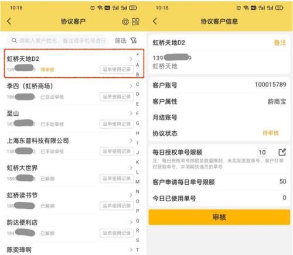Viewport: 293px width, 255px height.
Task: Open 面单使用记录 for 韵达便利店
Action: click(x=117, y=233)
